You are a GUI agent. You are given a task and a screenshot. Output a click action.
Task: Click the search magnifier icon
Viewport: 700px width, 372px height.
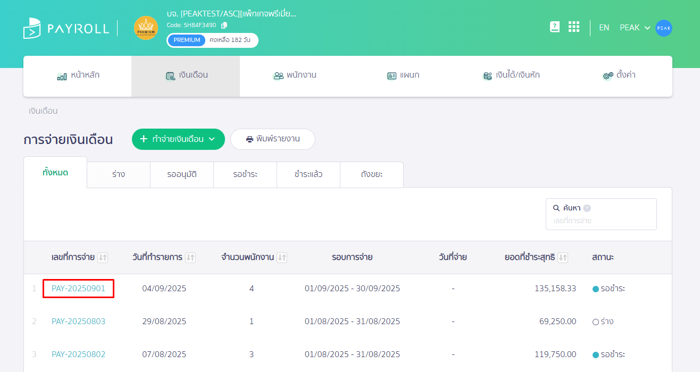pos(556,208)
